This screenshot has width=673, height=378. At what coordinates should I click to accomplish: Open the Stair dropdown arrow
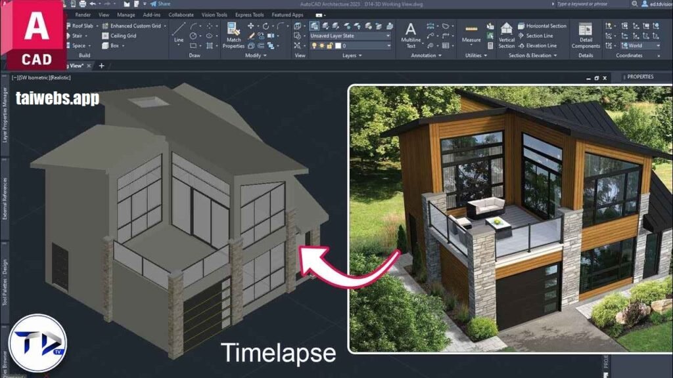tap(86, 36)
